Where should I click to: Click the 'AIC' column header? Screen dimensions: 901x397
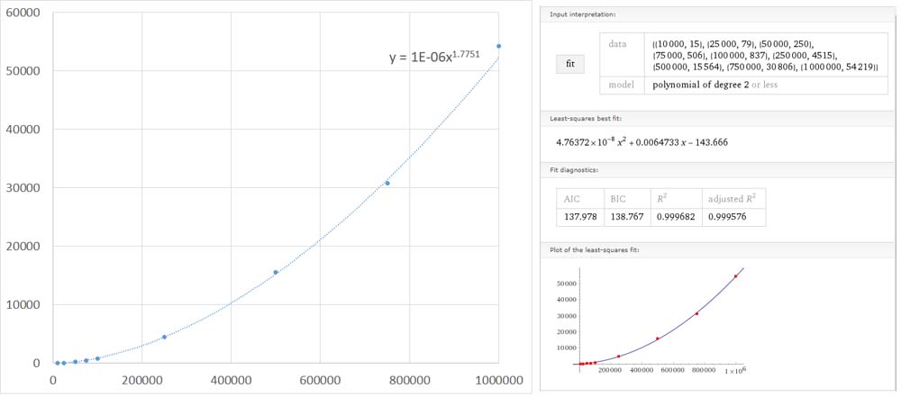572,199
